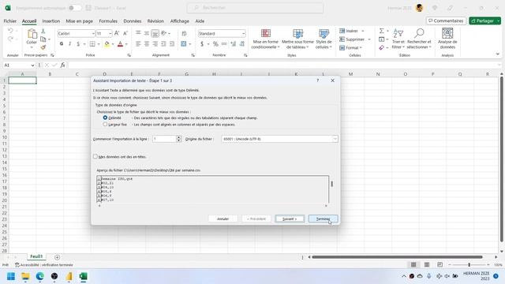This screenshot has width=505, height=284.
Task: Open Mise en forme conditionnelle menu
Action: pyautogui.click(x=265, y=39)
